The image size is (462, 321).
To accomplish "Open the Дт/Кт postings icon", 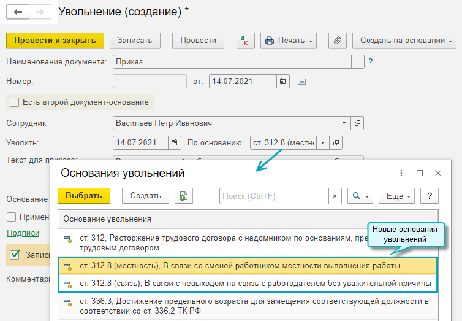I will point(246,41).
